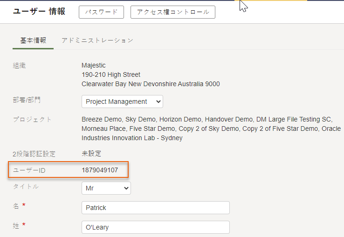Click the 組織 label
Viewport: 344px width, 237px height.
(19, 66)
